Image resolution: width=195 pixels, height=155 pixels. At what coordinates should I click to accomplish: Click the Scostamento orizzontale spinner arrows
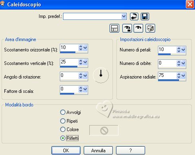coord(81,48)
